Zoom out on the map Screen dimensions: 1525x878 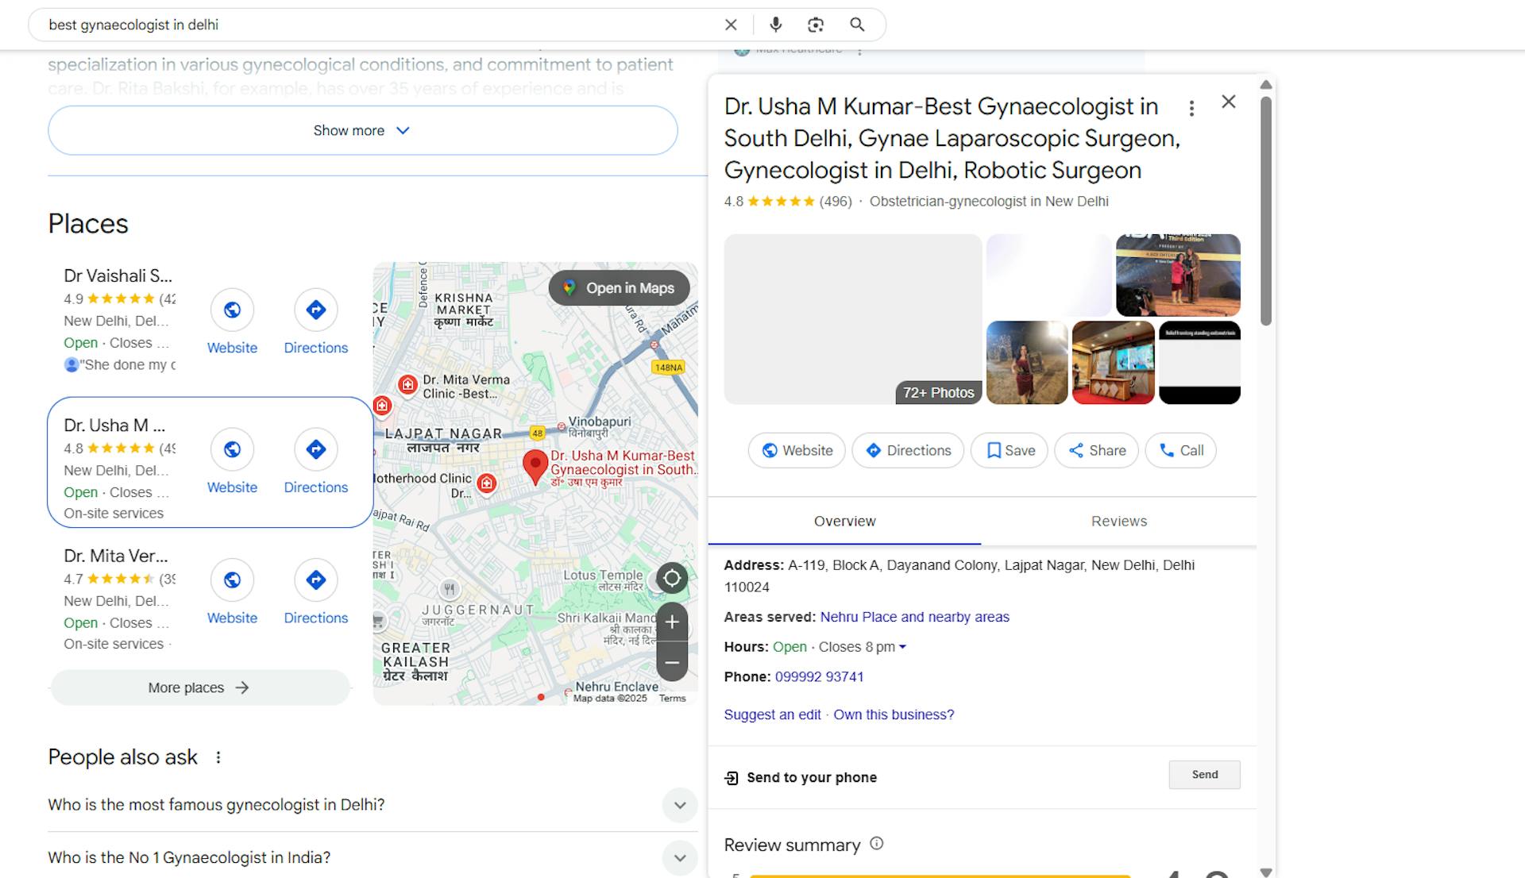coord(672,663)
